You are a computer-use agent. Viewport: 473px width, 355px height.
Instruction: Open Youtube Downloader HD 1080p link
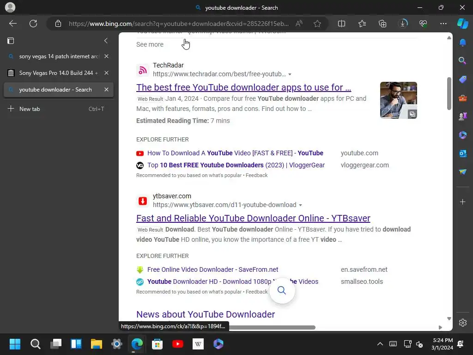tap(233, 282)
